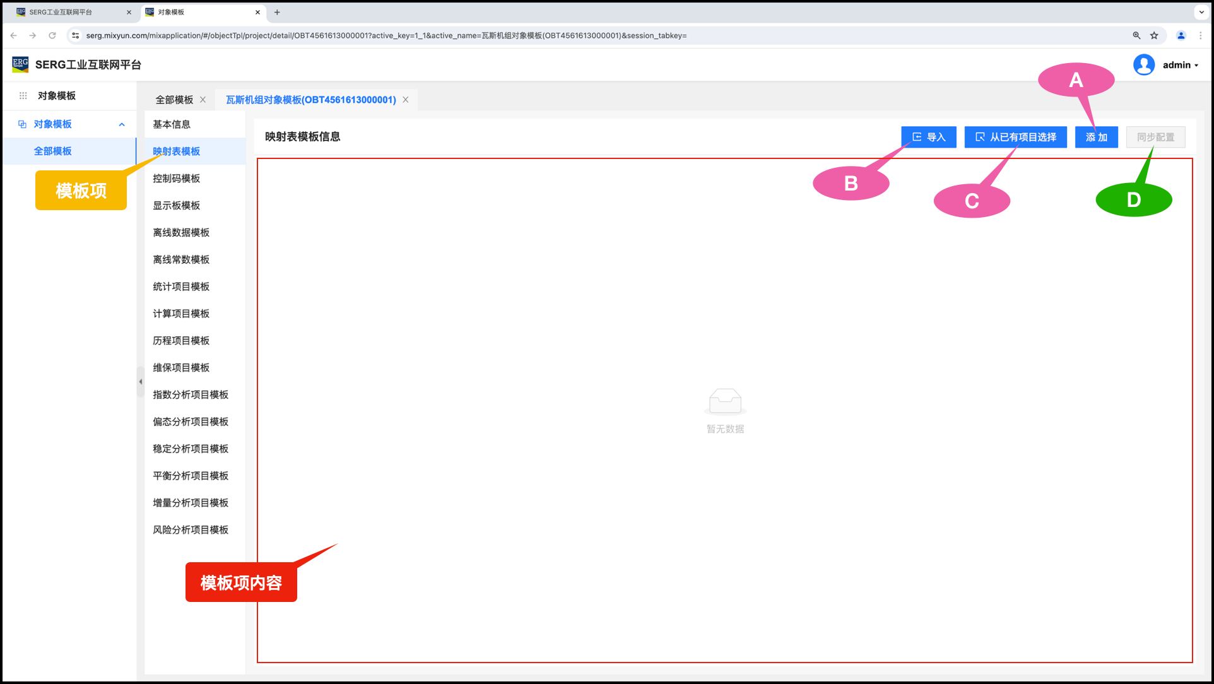
Task: Collapse the 对象模板 sidebar menu chevron
Action: tap(122, 124)
